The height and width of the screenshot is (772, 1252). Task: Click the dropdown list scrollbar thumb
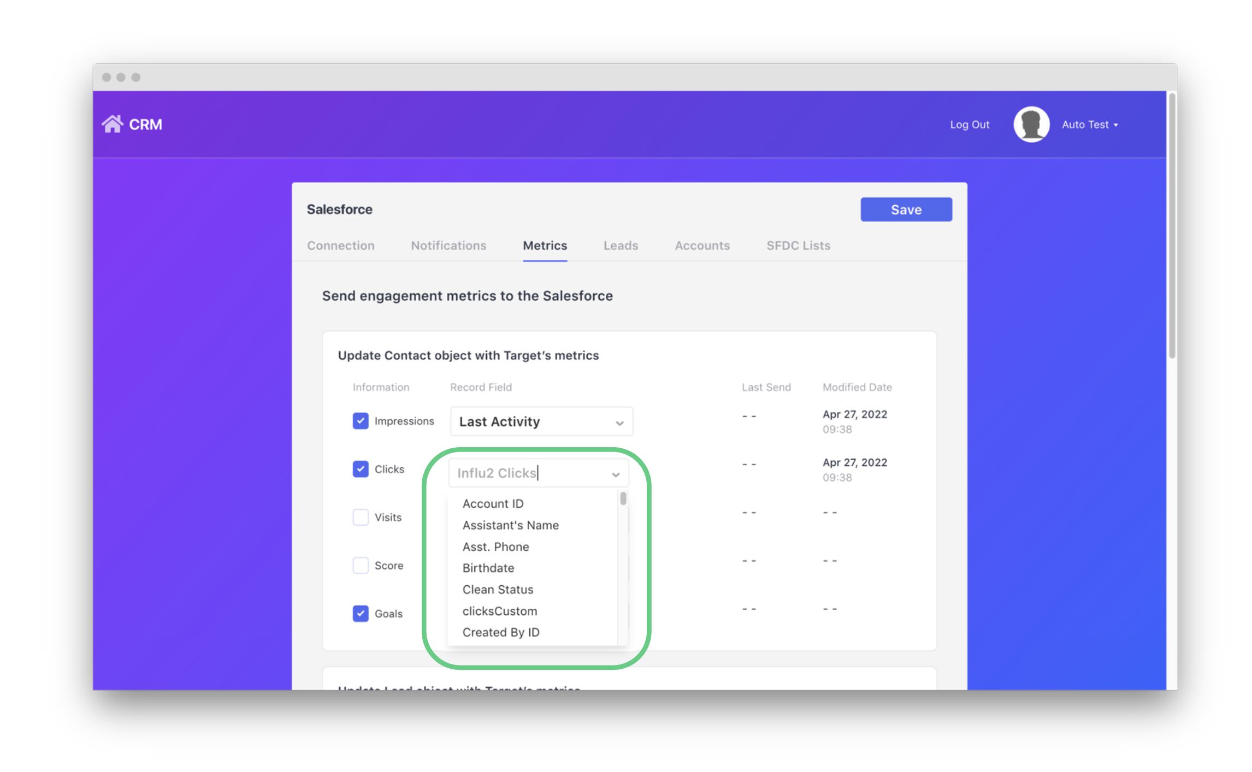pyautogui.click(x=623, y=498)
